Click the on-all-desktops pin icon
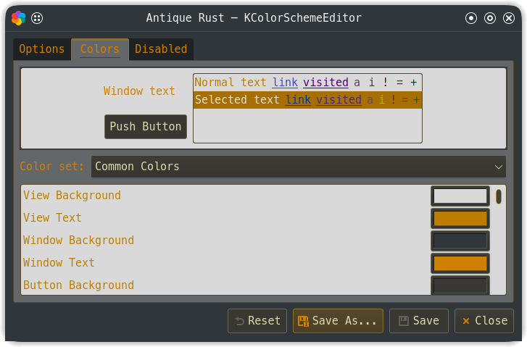Image resolution: width=527 pixels, height=347 pixels. (37, 18)
